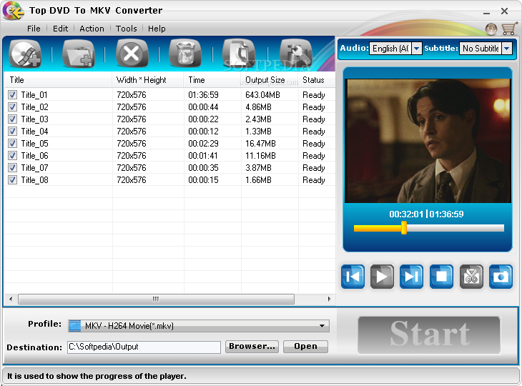522x386 pixels.
Task: Click the Width * Height column header
Action: coord(148,80)
